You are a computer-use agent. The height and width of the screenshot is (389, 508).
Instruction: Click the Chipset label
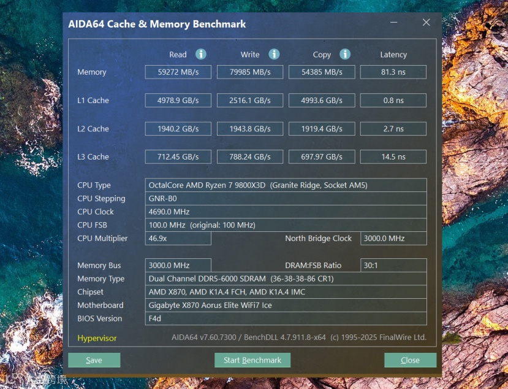point(91,292)
